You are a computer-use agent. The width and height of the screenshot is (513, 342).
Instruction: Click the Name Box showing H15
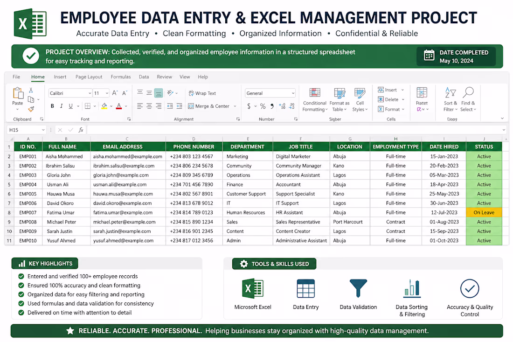(26, 130)
